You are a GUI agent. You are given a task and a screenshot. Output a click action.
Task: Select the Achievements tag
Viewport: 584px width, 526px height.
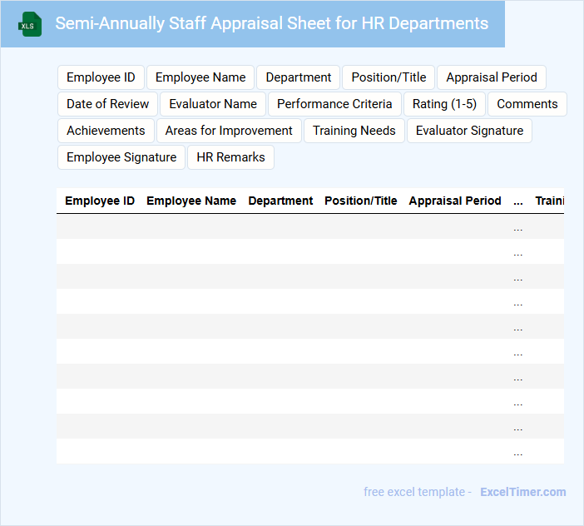(x=106, y=131)
